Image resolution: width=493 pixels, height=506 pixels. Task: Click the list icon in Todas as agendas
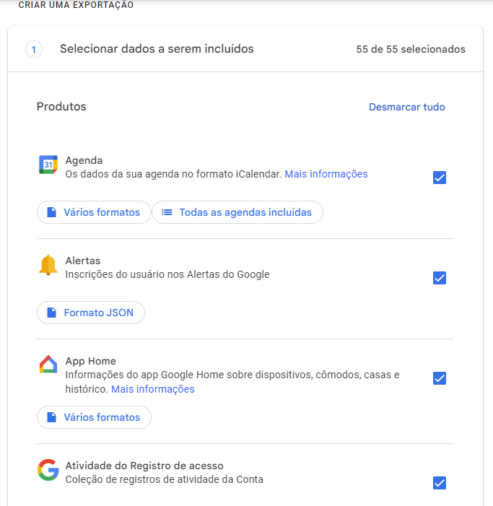pyautogui.click(x=167, y=212)
